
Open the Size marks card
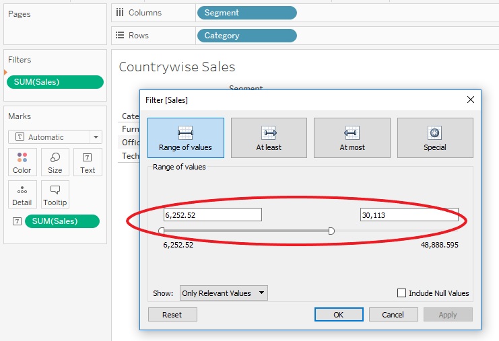click(x=55, y=162)
